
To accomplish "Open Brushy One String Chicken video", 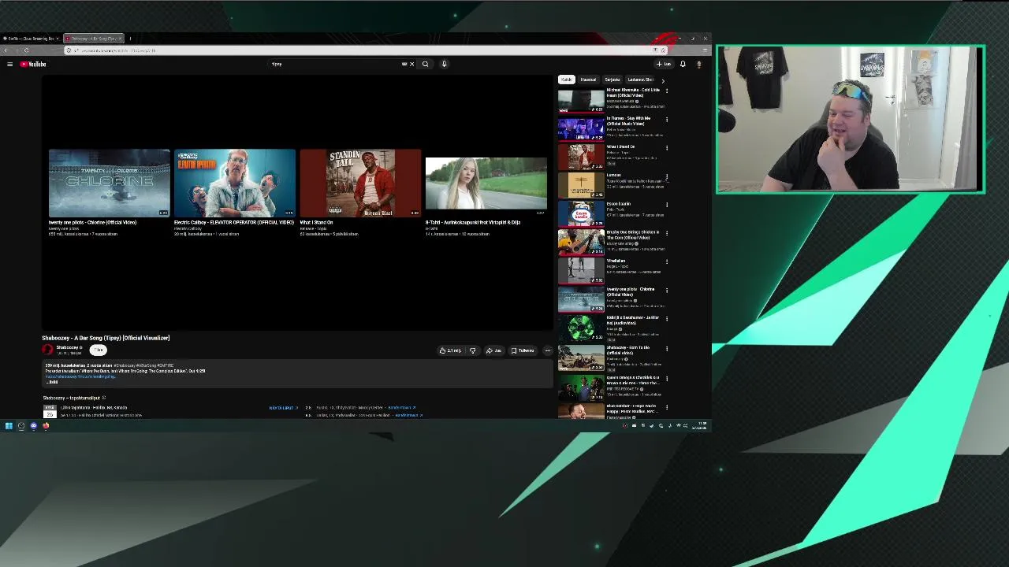I will click(x=581, y=243).
